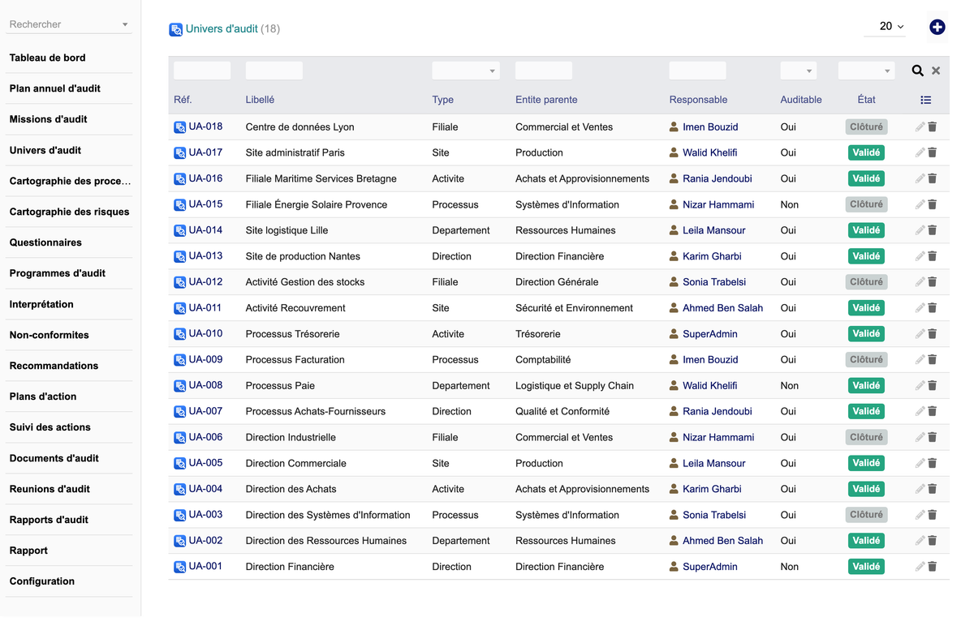Select Cartographie des risques menu item
Image resolution: width=974 pixels, height=643 pixels.
point(69,212)
